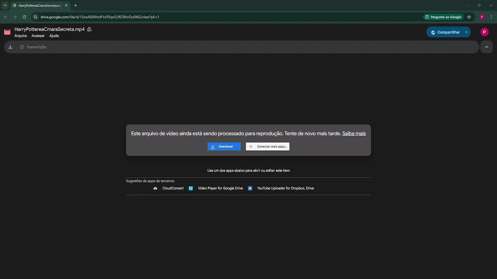497x279 pixels.
Task: Click the Video Player app icon
Action: point(191,188)
